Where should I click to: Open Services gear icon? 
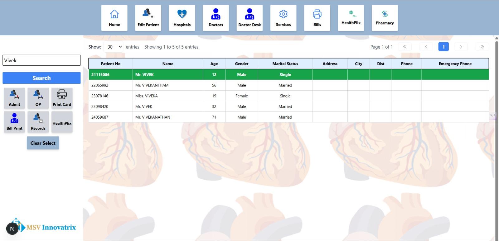click(283, 18)
